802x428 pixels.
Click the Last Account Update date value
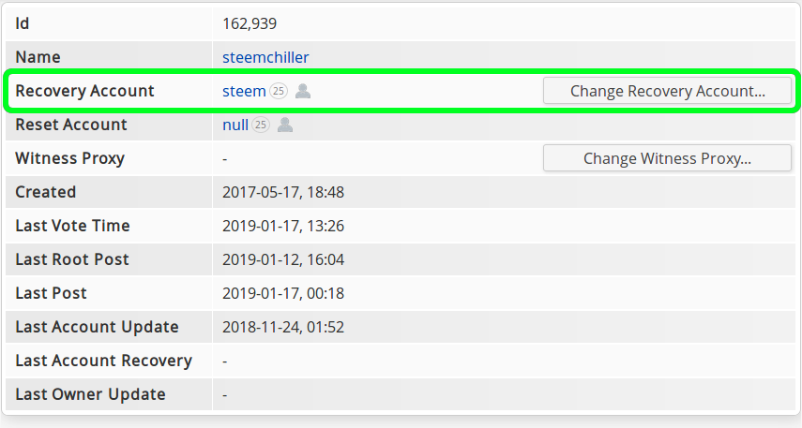tap(282, 327)
